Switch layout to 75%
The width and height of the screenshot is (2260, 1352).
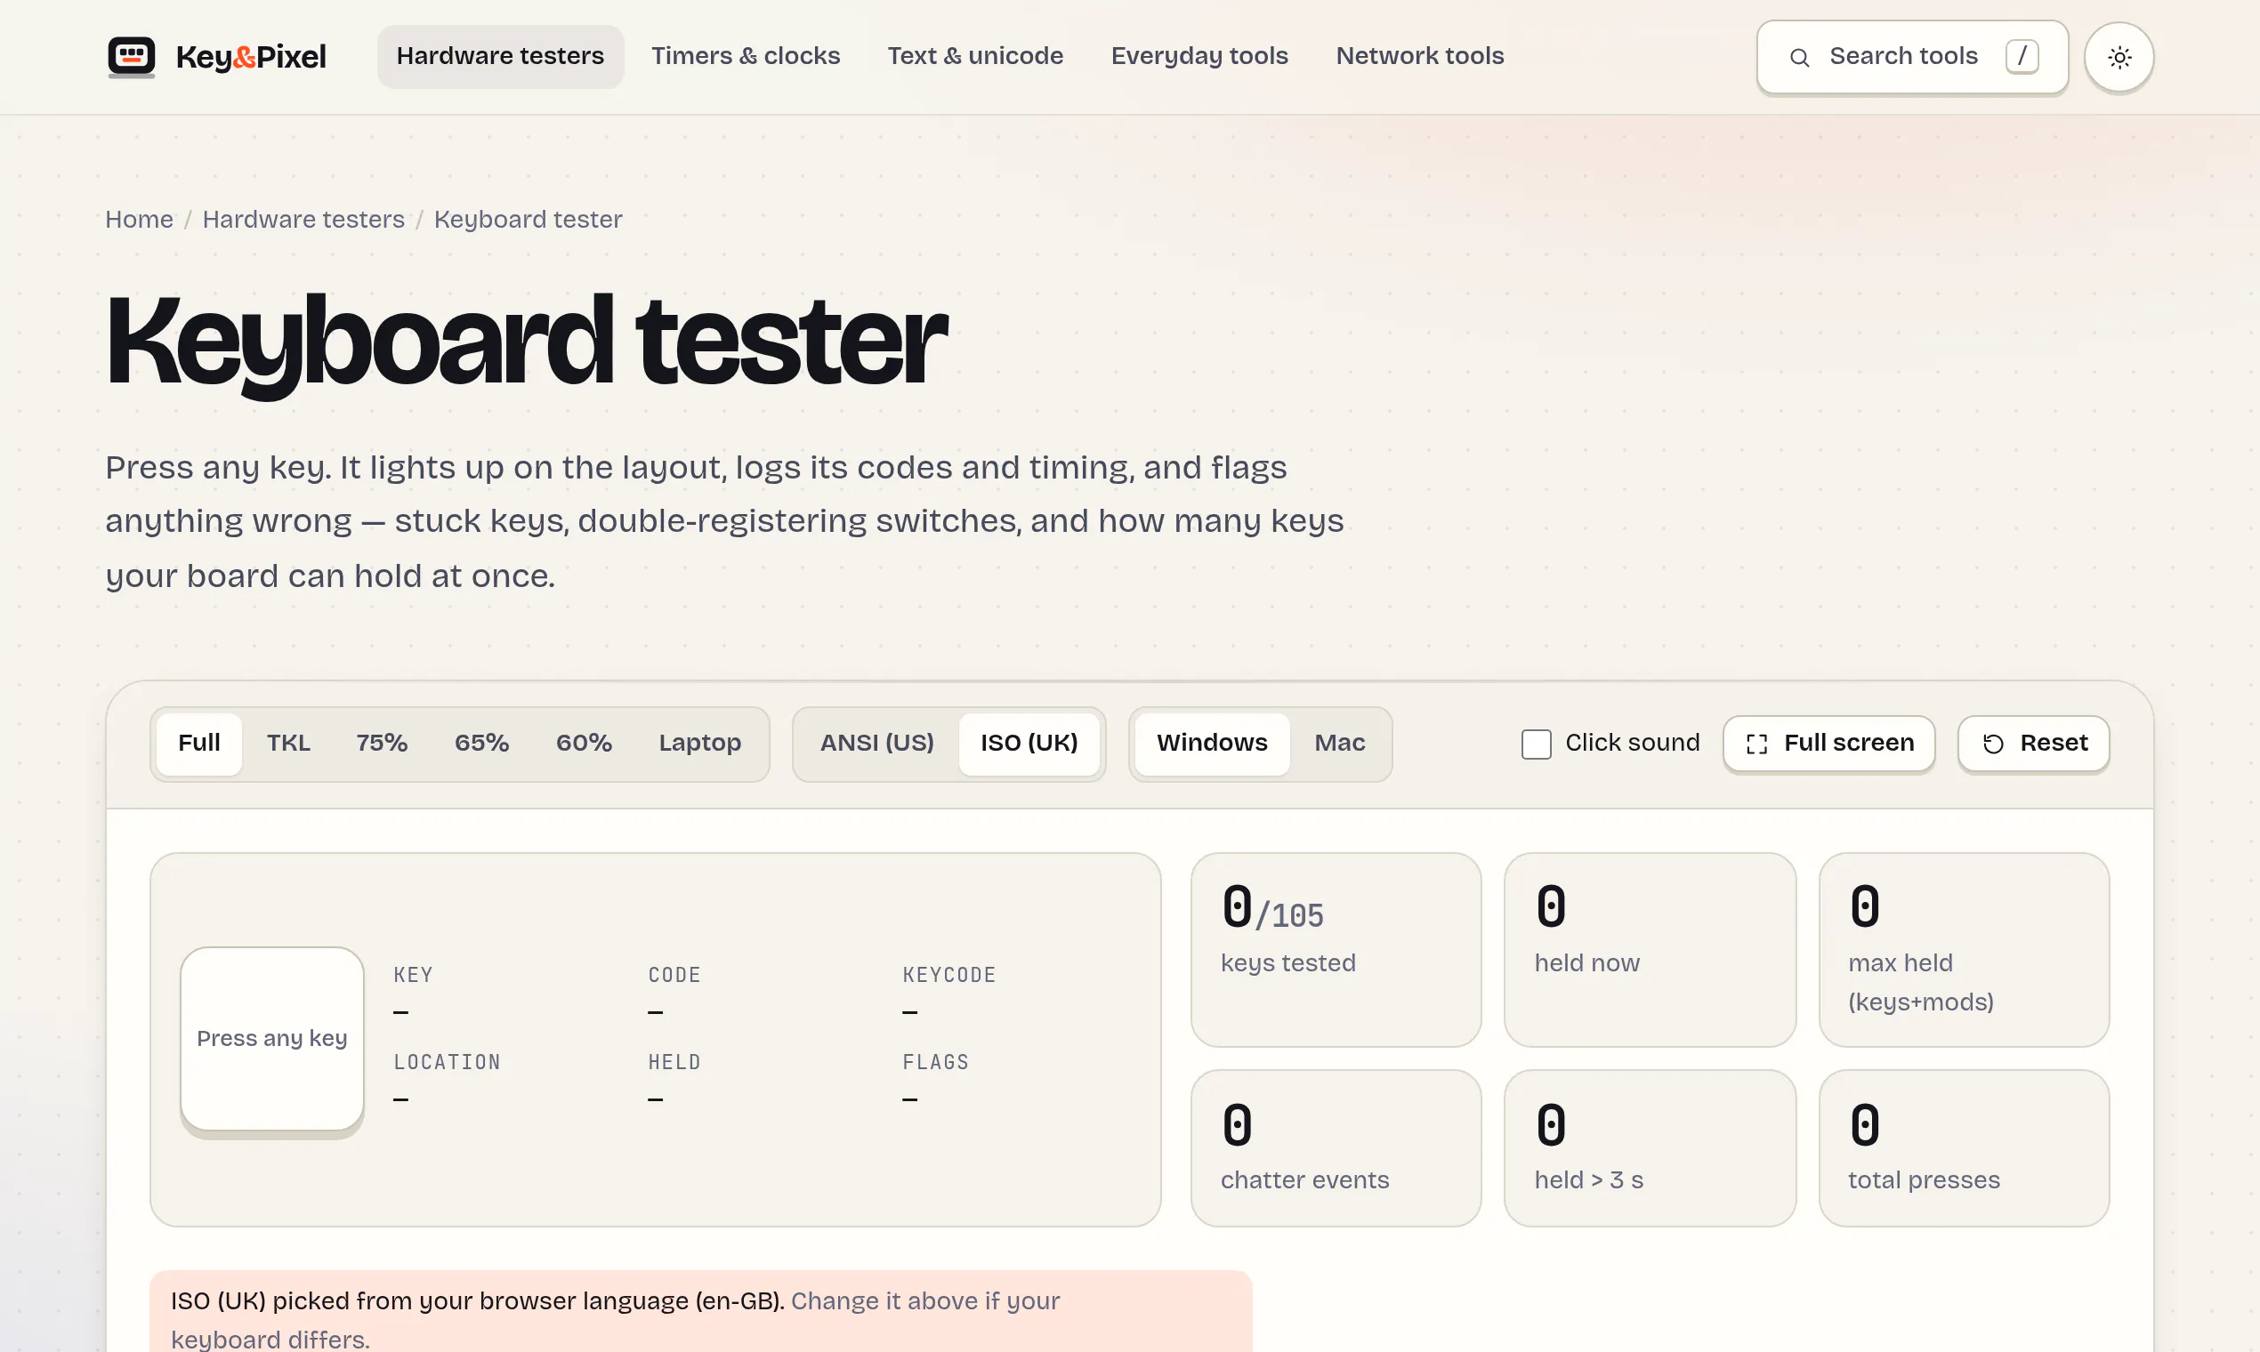click(381, 744)
